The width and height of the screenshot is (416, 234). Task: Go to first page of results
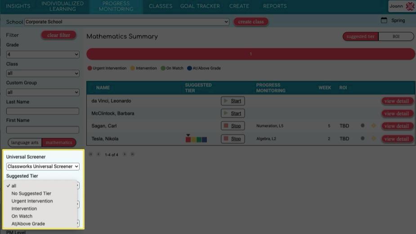pyautogui.click(x=91, y=154)
